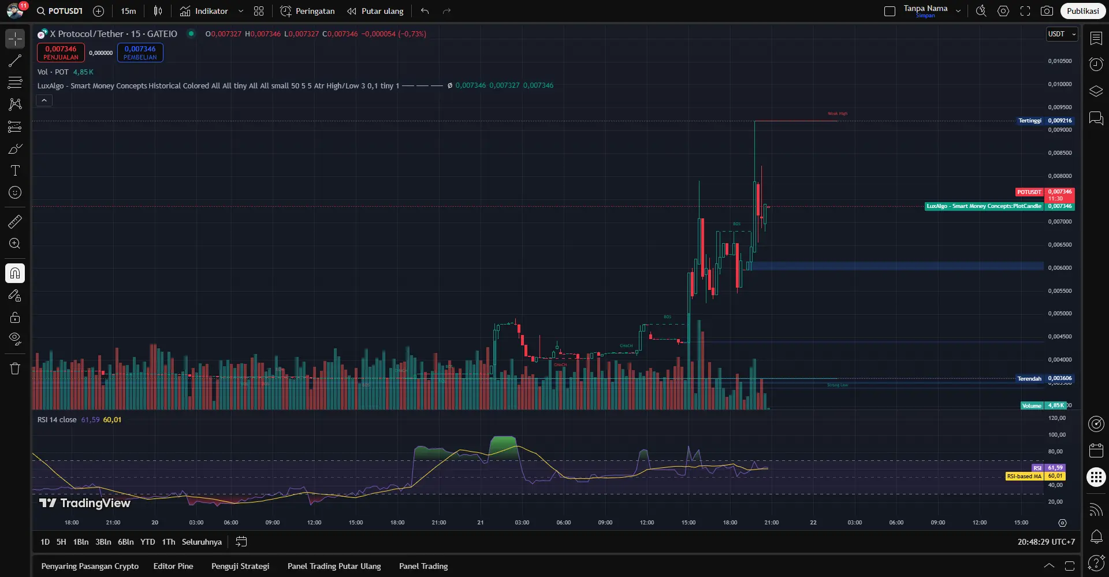This screenshot has width=1109, height=577.
Task: Open indicator templates grid icon
Action: (x=259, y=11)
